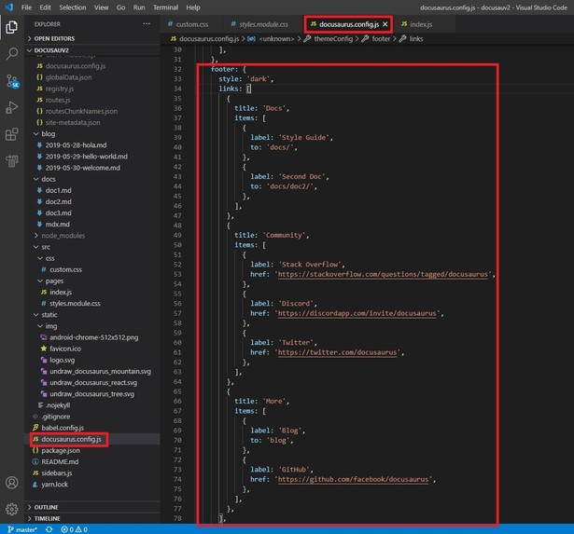Follow the github.com/facebook/docusaurus URL
This screenshot has width=574, height=534.
pyautogui.click(x=353, y=479)
